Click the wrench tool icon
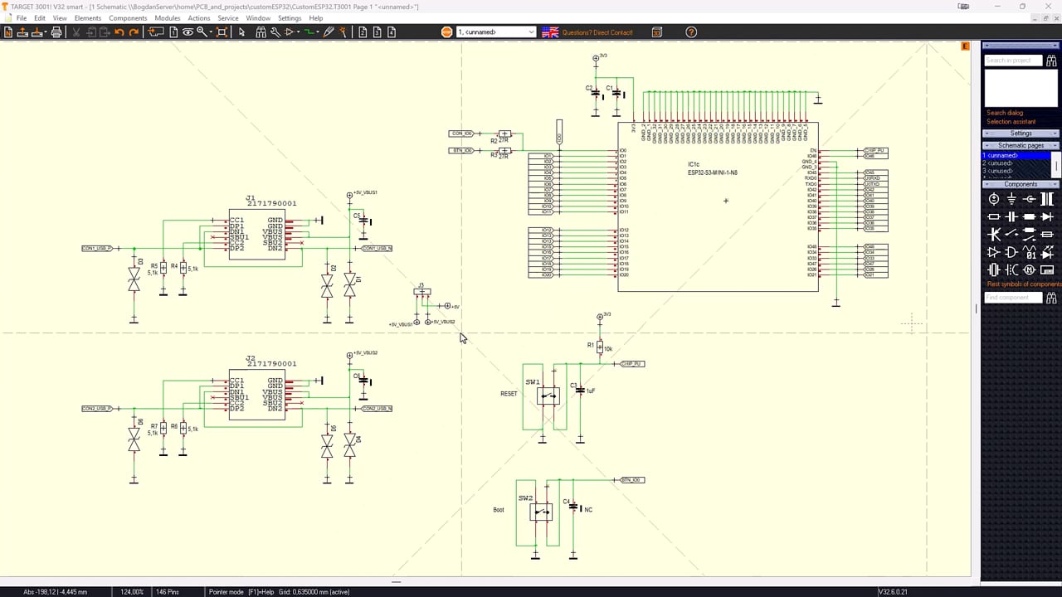This screenshot has height=597, width=1062. click(x=275, y=32)
